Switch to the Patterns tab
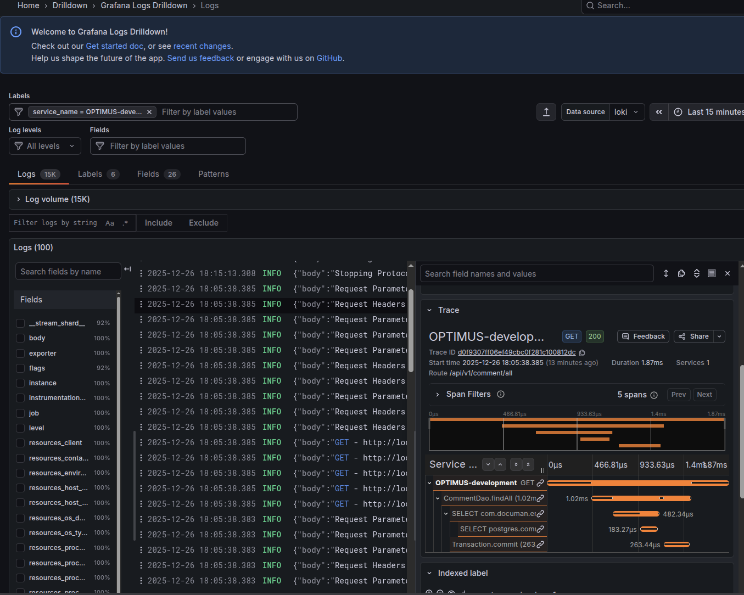744x595 pixels. coord(213,174)
